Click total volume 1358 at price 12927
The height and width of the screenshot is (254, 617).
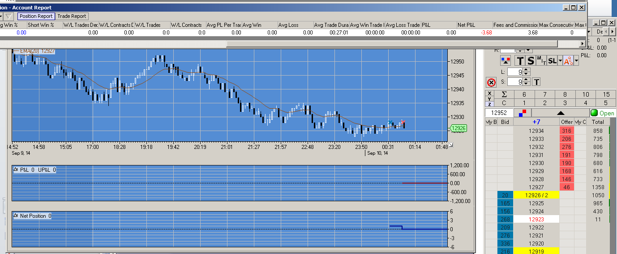(598, 187)
